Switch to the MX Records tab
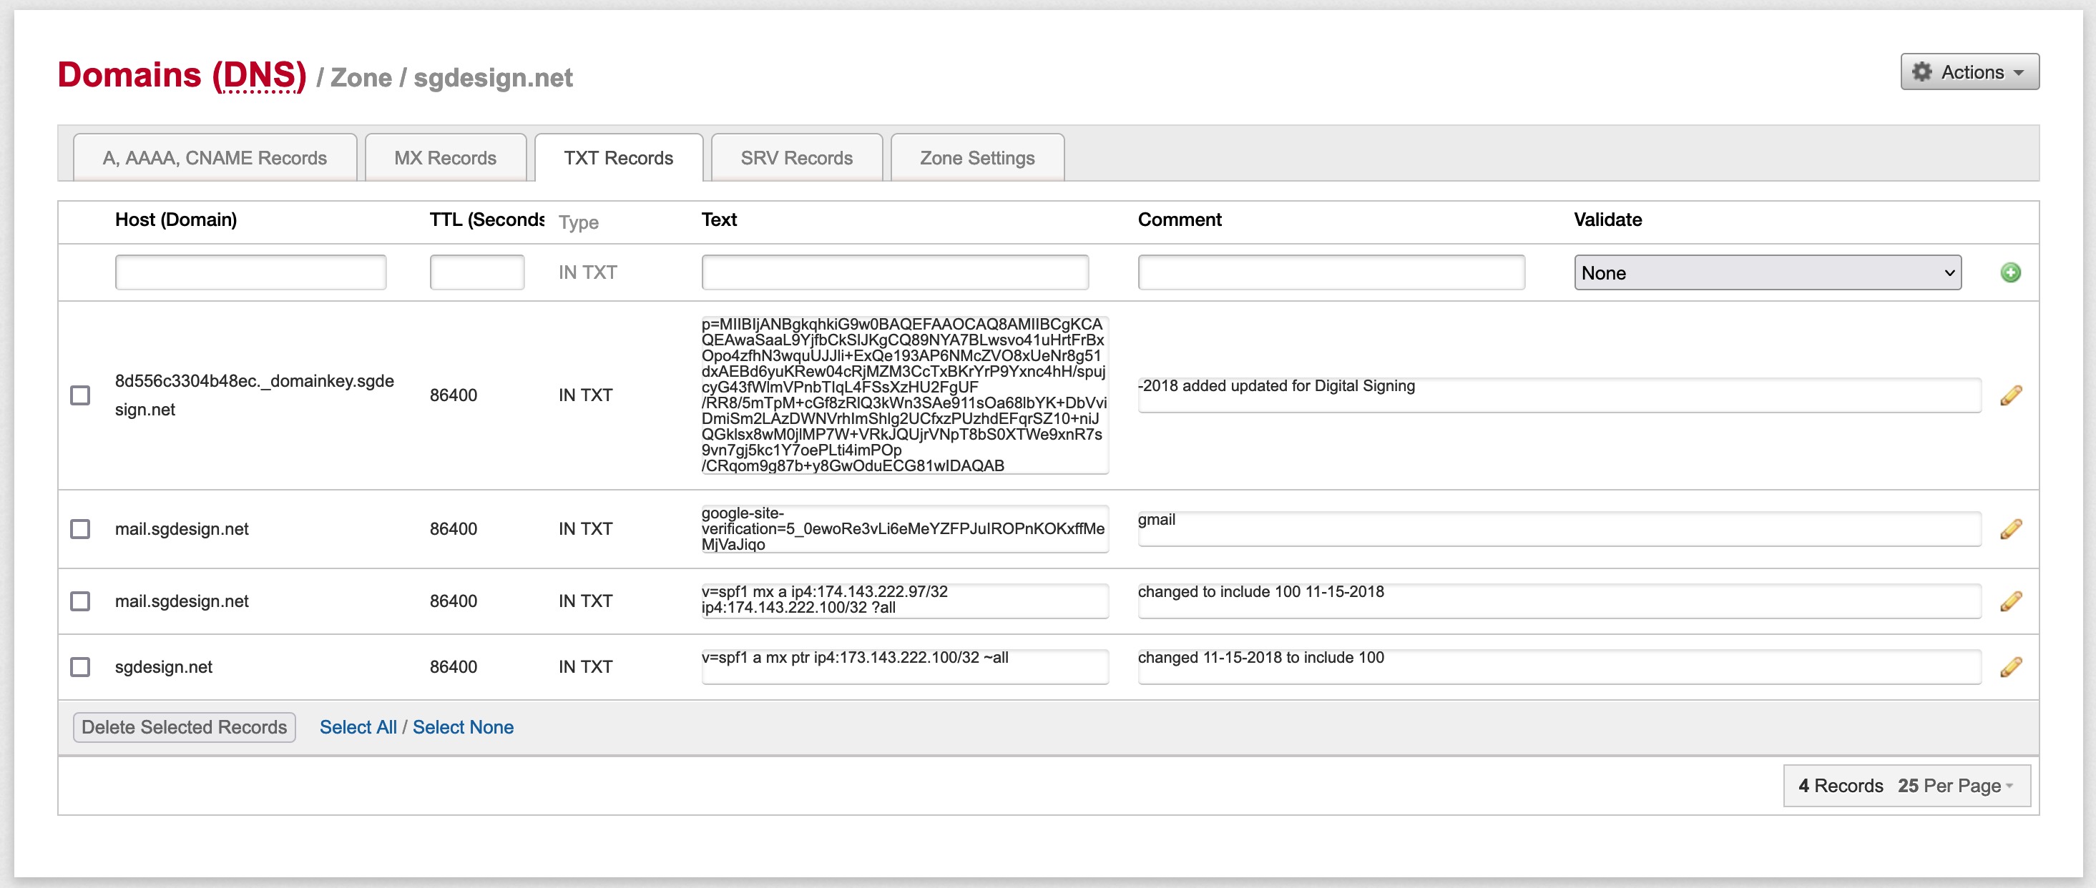 coord(445,158)
